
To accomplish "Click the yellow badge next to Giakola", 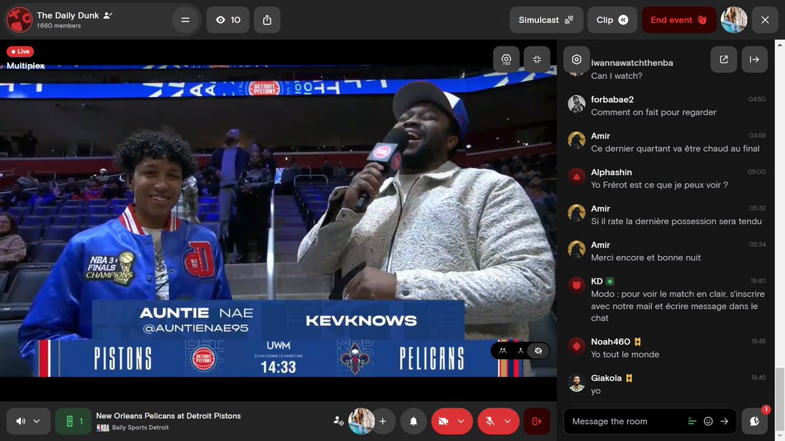I will [x=629, y=378].
